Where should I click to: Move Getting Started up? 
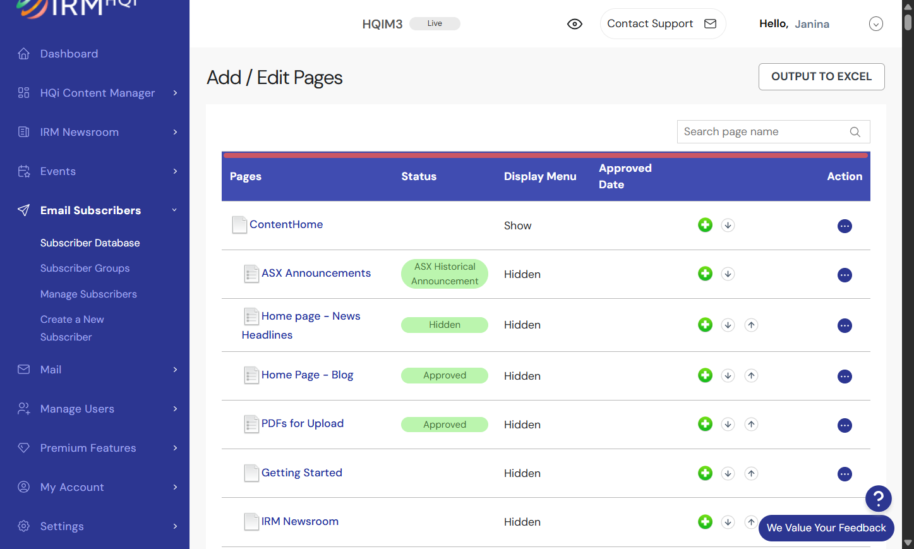click(x=751, y=473)
